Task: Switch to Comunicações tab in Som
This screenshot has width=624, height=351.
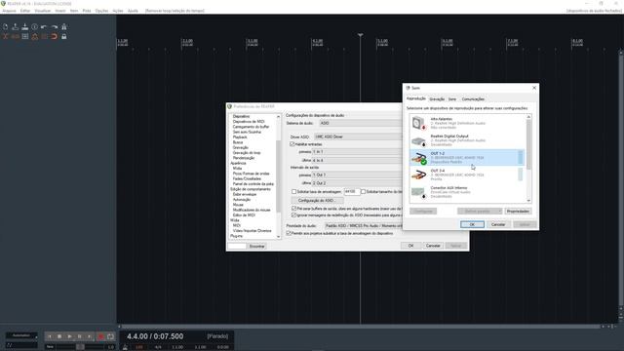Action: coord(473,99)
